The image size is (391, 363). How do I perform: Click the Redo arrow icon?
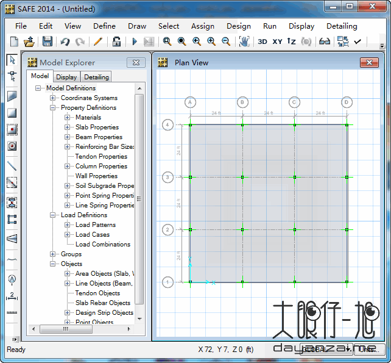80,41
